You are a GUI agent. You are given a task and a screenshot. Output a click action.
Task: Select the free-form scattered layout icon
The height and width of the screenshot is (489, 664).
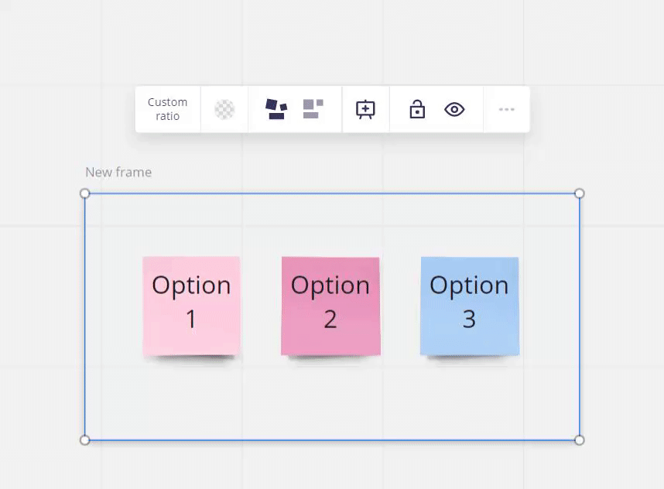[x=276, y=109]
